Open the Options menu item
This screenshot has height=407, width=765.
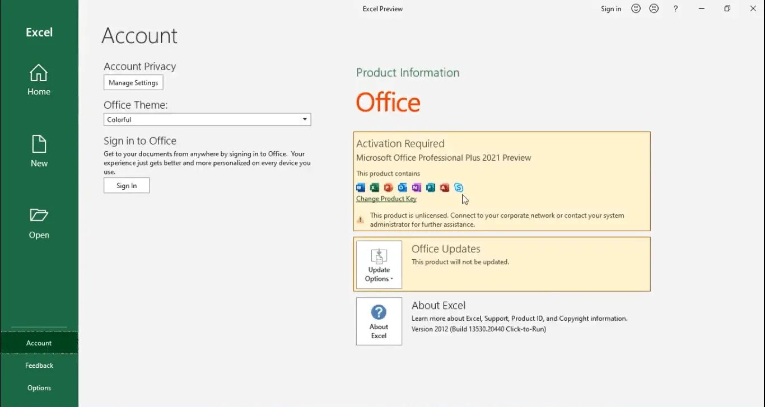39,387
